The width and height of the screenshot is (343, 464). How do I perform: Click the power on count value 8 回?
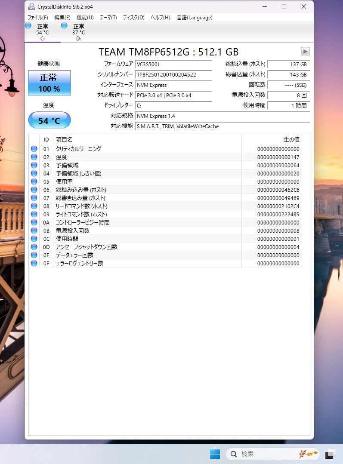(289, 95)
